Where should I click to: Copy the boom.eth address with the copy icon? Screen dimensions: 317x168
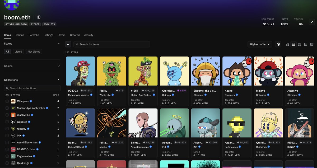point(39,17)
